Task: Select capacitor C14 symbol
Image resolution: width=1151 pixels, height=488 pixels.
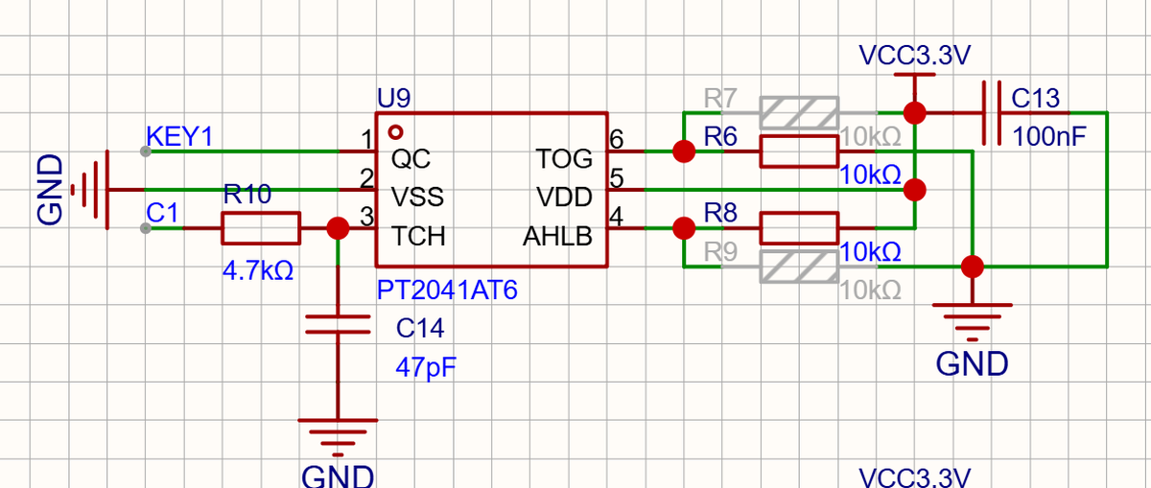Action: 338,324
